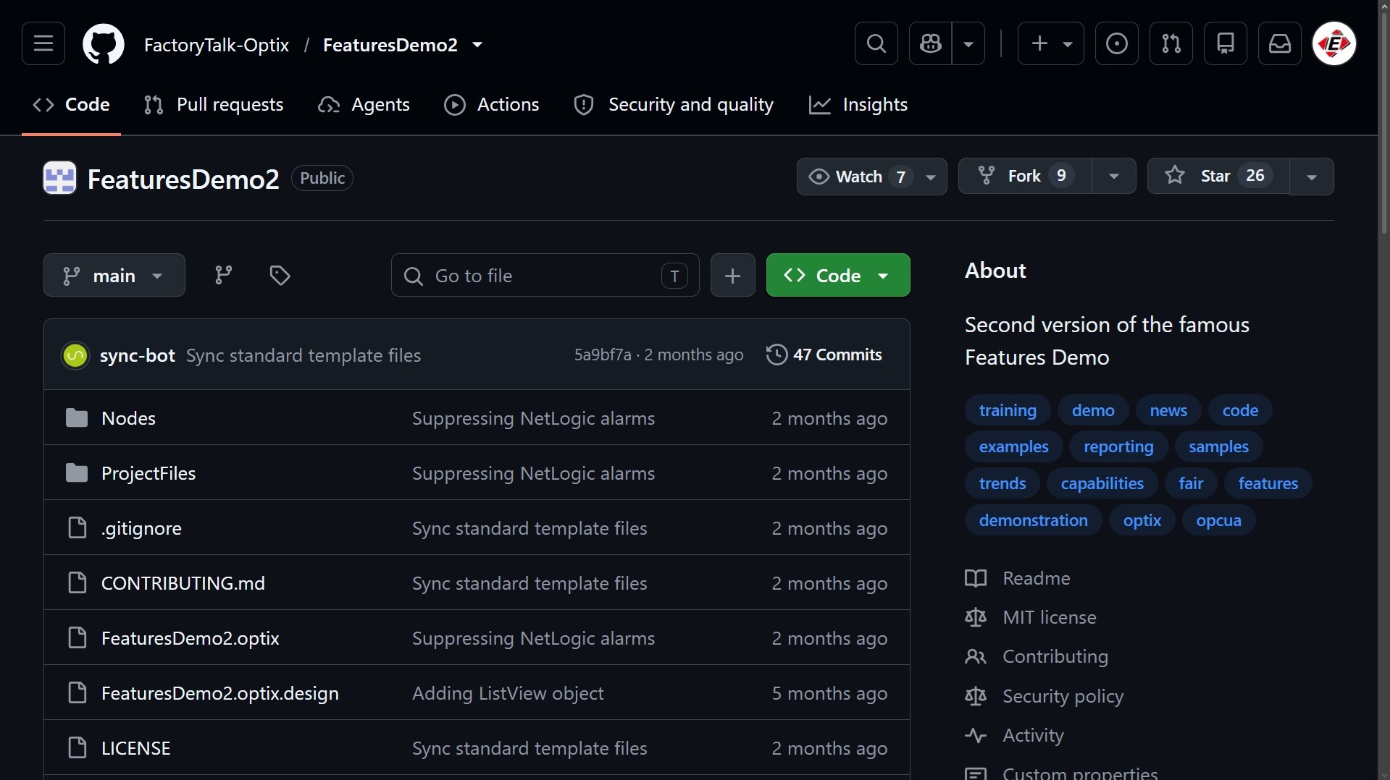Click the optix topic tag

[x=1142, y=520]
